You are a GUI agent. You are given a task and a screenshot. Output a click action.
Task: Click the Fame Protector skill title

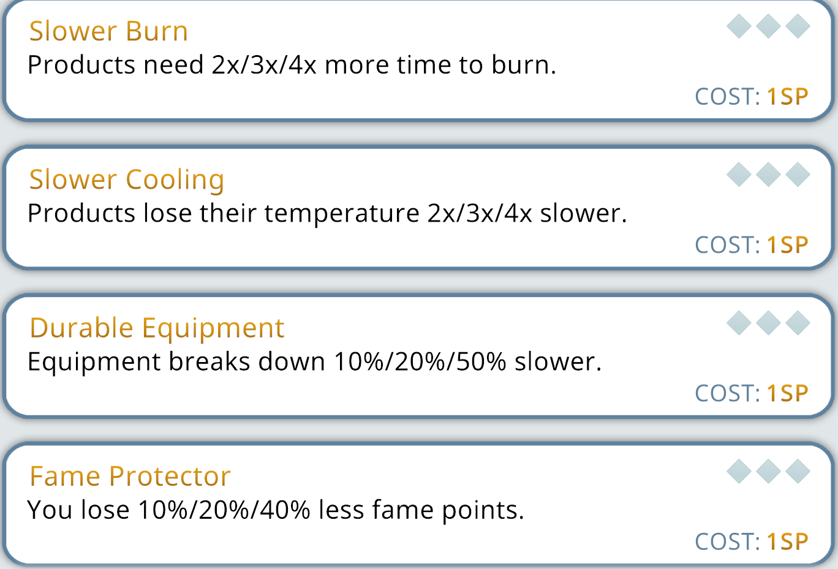pos(130,476)
